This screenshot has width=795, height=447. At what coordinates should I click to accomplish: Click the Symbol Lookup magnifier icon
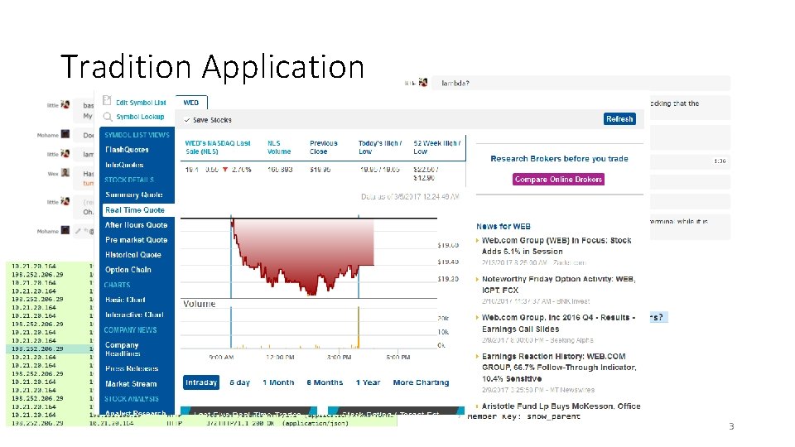[108, 117]
